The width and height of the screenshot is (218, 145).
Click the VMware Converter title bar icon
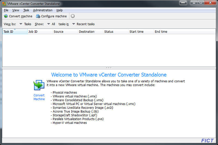tap(4, 4)
